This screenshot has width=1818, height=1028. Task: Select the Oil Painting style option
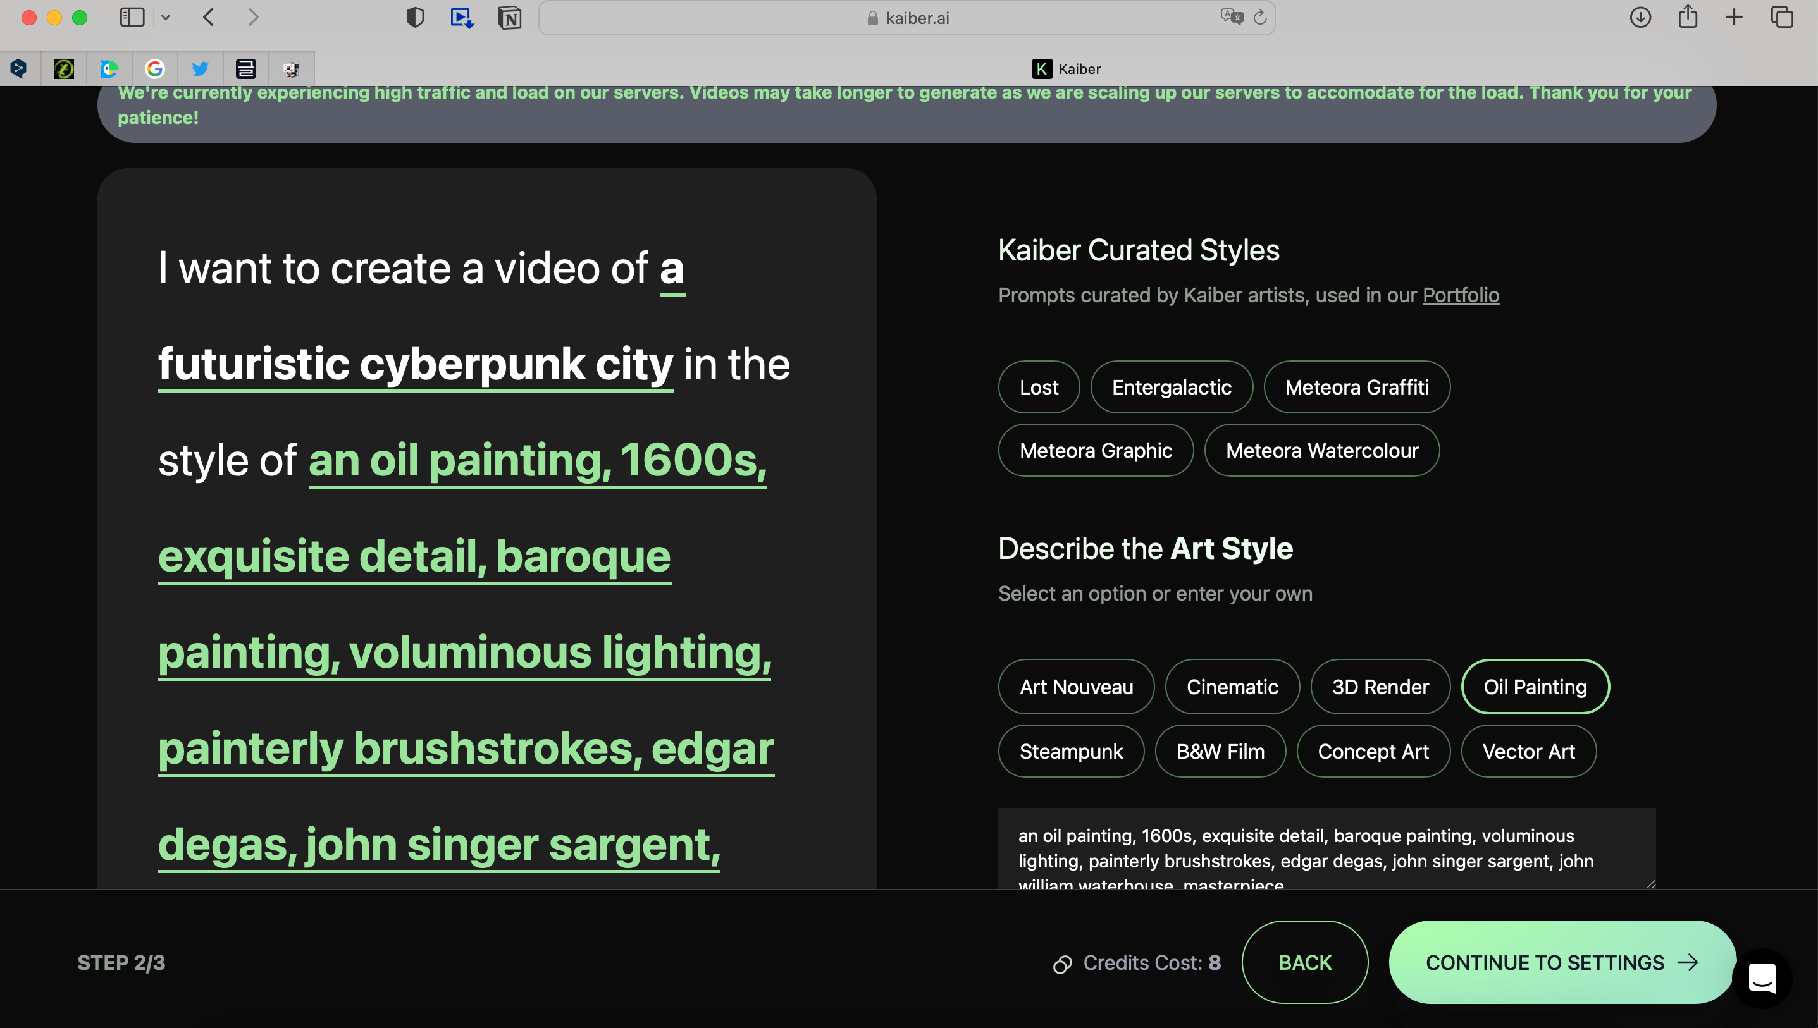pyautogui.click(x=1534, y=686)
